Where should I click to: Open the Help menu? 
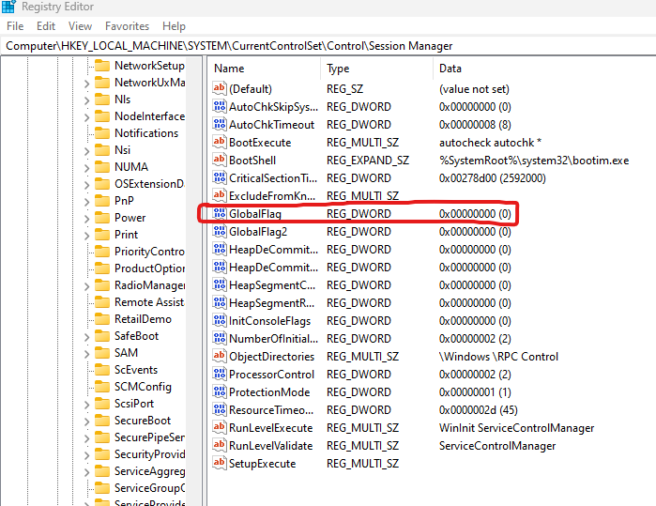point(174,26)
